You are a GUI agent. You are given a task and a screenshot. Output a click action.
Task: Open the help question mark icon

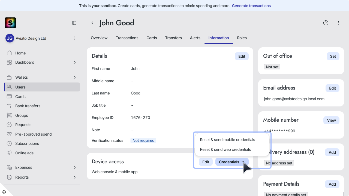pos(326,23)
